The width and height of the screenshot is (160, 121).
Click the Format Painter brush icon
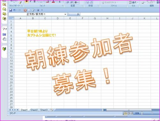[20, 2]
